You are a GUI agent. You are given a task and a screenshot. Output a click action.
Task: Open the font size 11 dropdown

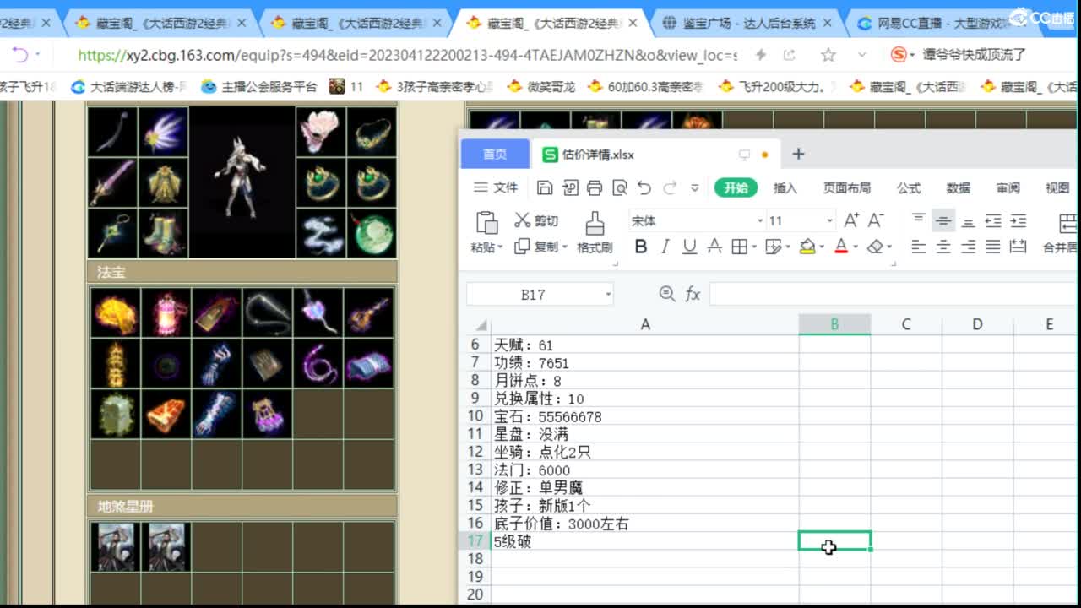point(829,221)
